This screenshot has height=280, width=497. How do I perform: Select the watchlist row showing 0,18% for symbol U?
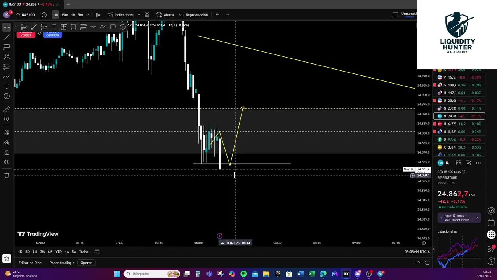[459, 124]
